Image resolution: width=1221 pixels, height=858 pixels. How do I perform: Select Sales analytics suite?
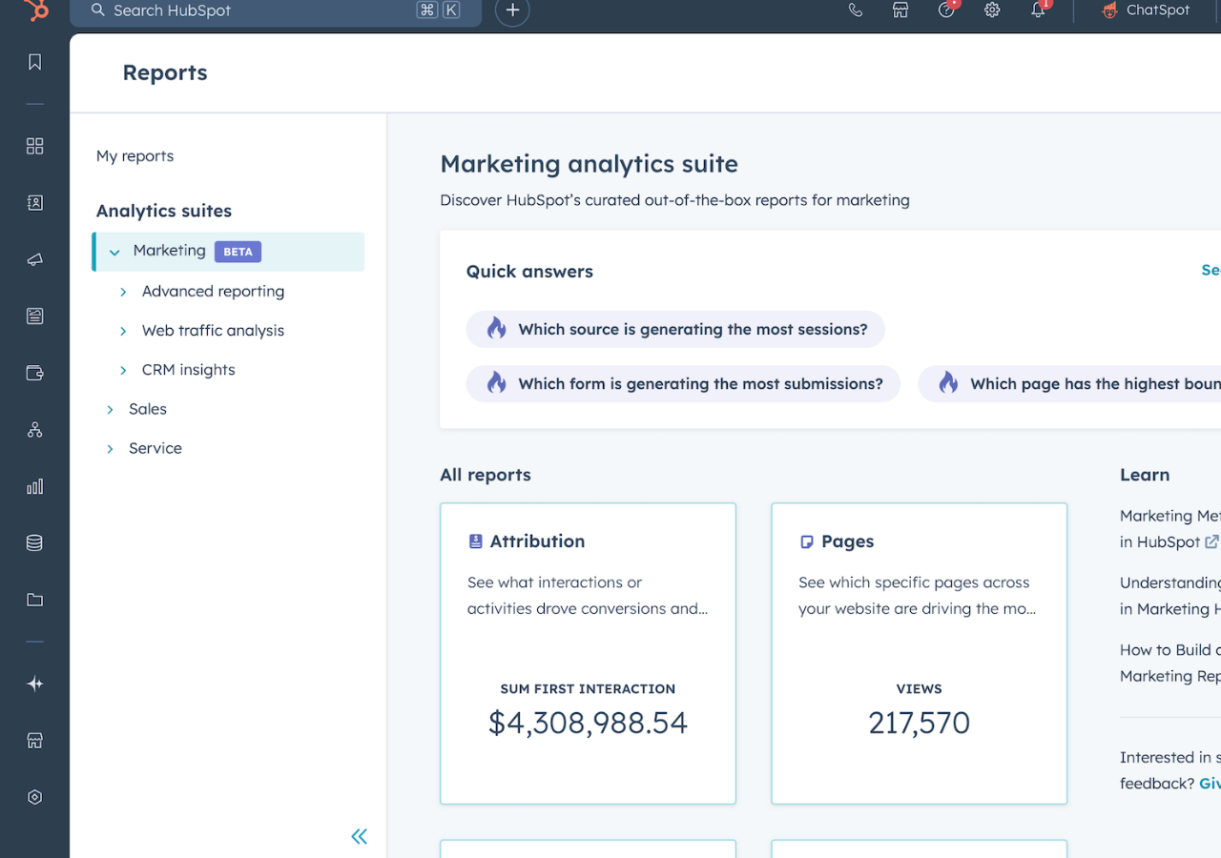pyautogui.click(x=148, y=409)
